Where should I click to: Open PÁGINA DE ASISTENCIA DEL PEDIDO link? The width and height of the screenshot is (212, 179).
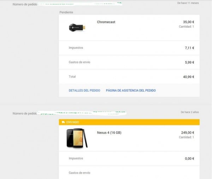pos(131,91)
